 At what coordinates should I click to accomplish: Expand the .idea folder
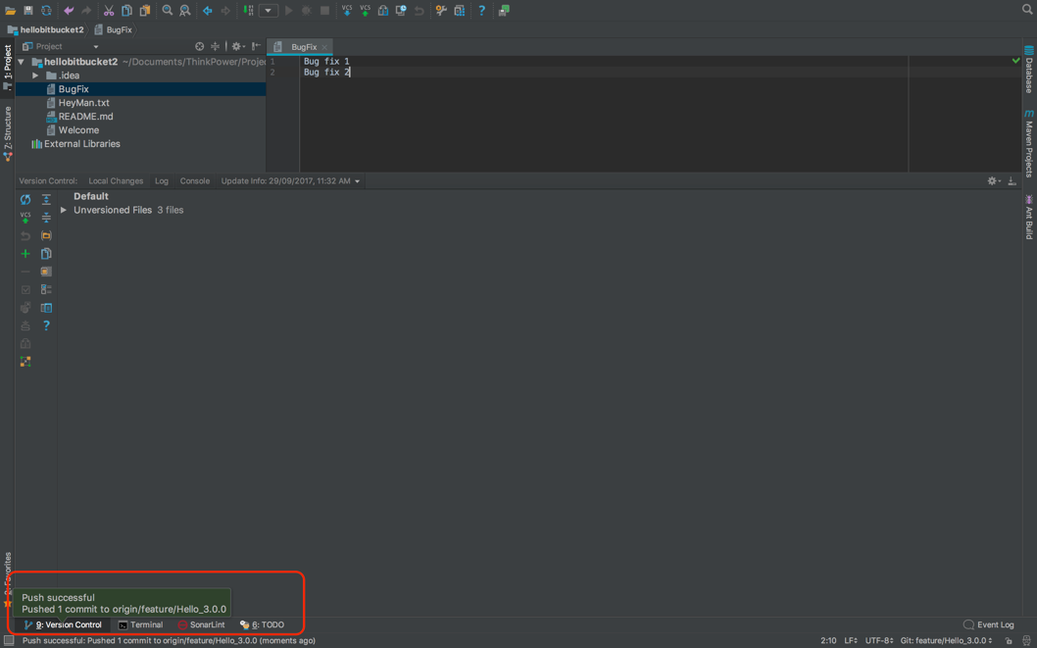pyautogui.click(x=35, y=75)
